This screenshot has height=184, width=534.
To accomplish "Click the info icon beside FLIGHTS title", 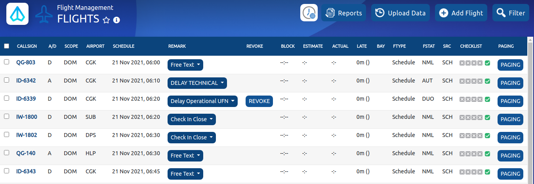I will [x=116, y=20].
